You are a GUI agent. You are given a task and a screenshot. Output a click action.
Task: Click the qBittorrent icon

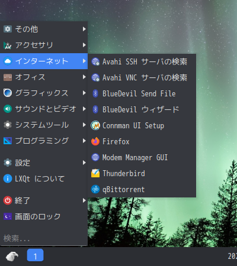click(x=95, y=189)
